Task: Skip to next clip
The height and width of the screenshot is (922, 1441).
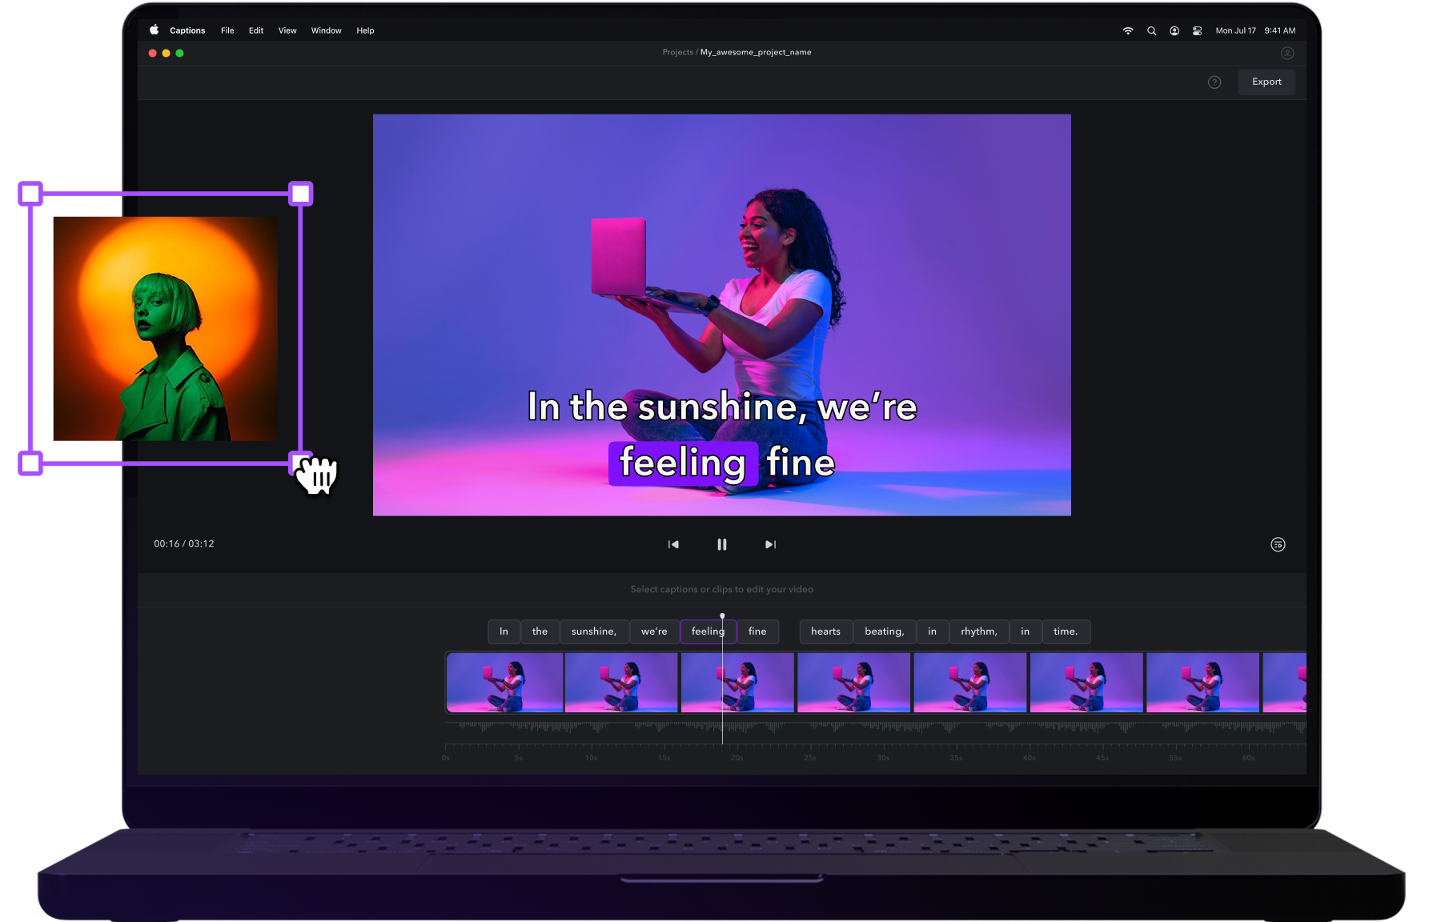Action: tap(770, 544)
